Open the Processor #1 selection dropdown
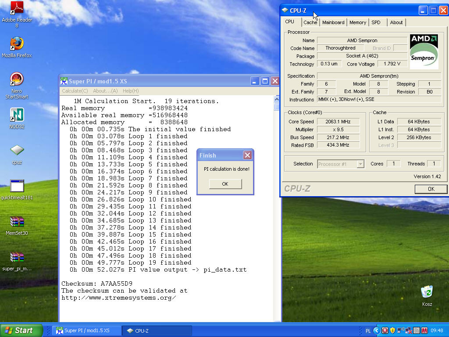 pos(360,164)
